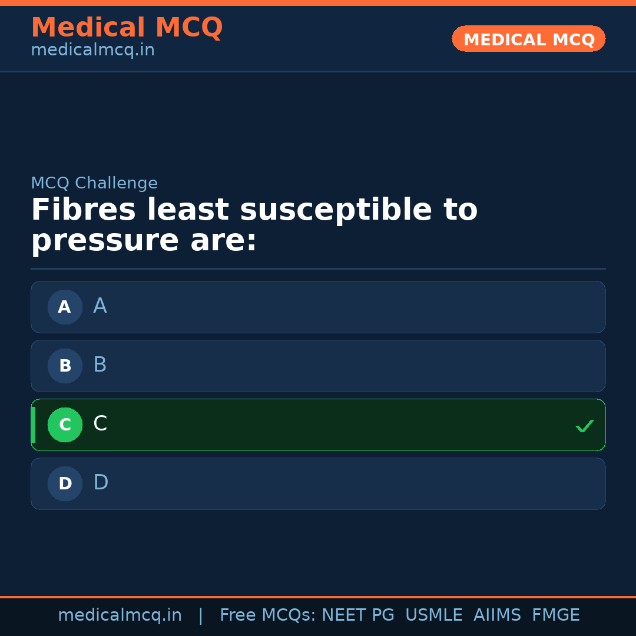Screen dimensions: 636x636
Task: Click the light-blue answer text of option A
Action: (100, 306)
